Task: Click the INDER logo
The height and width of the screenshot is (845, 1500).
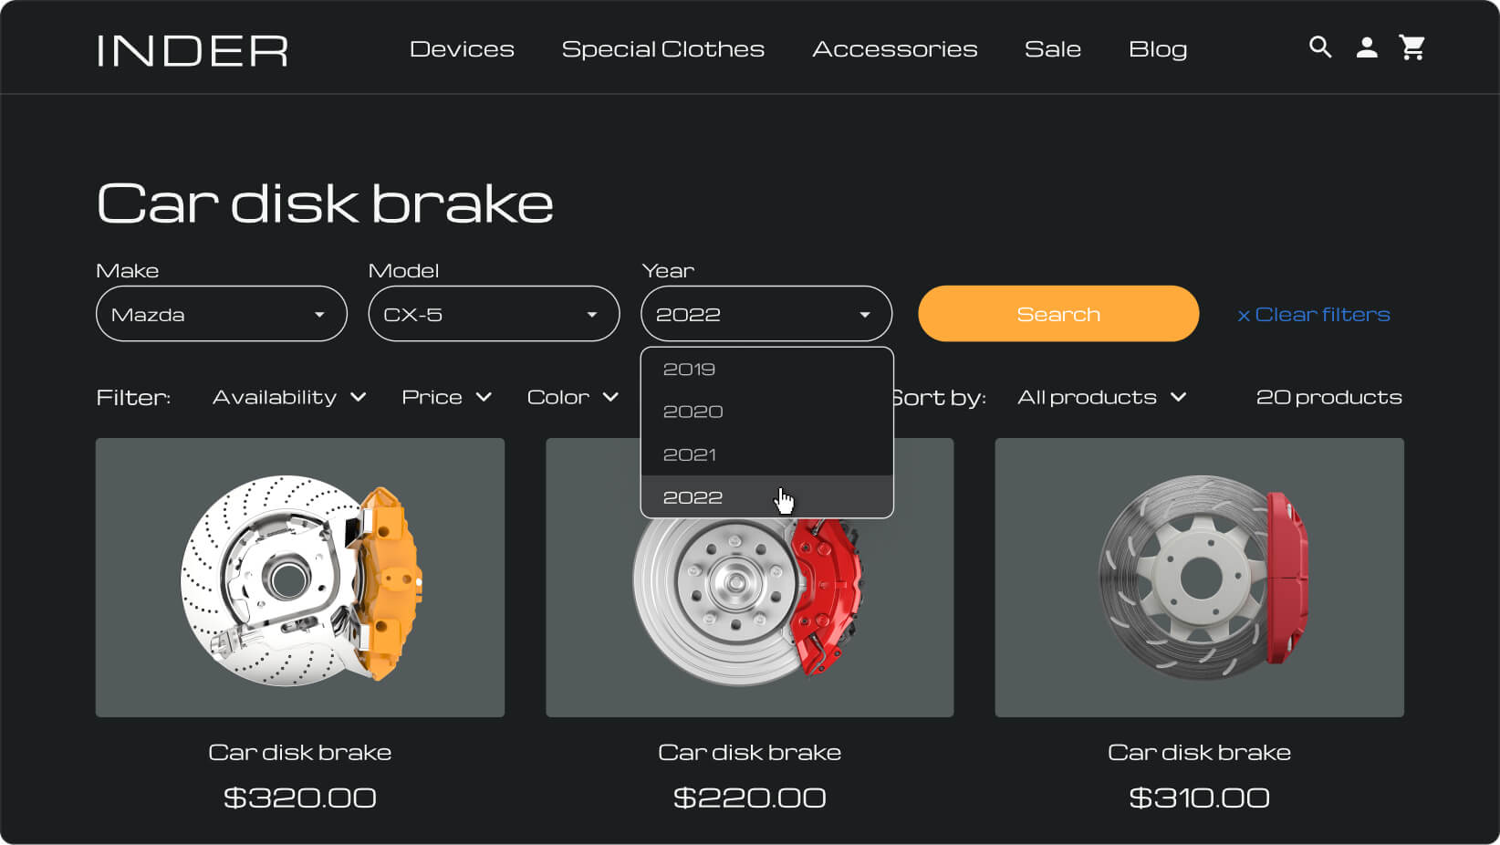Action: 193,50
